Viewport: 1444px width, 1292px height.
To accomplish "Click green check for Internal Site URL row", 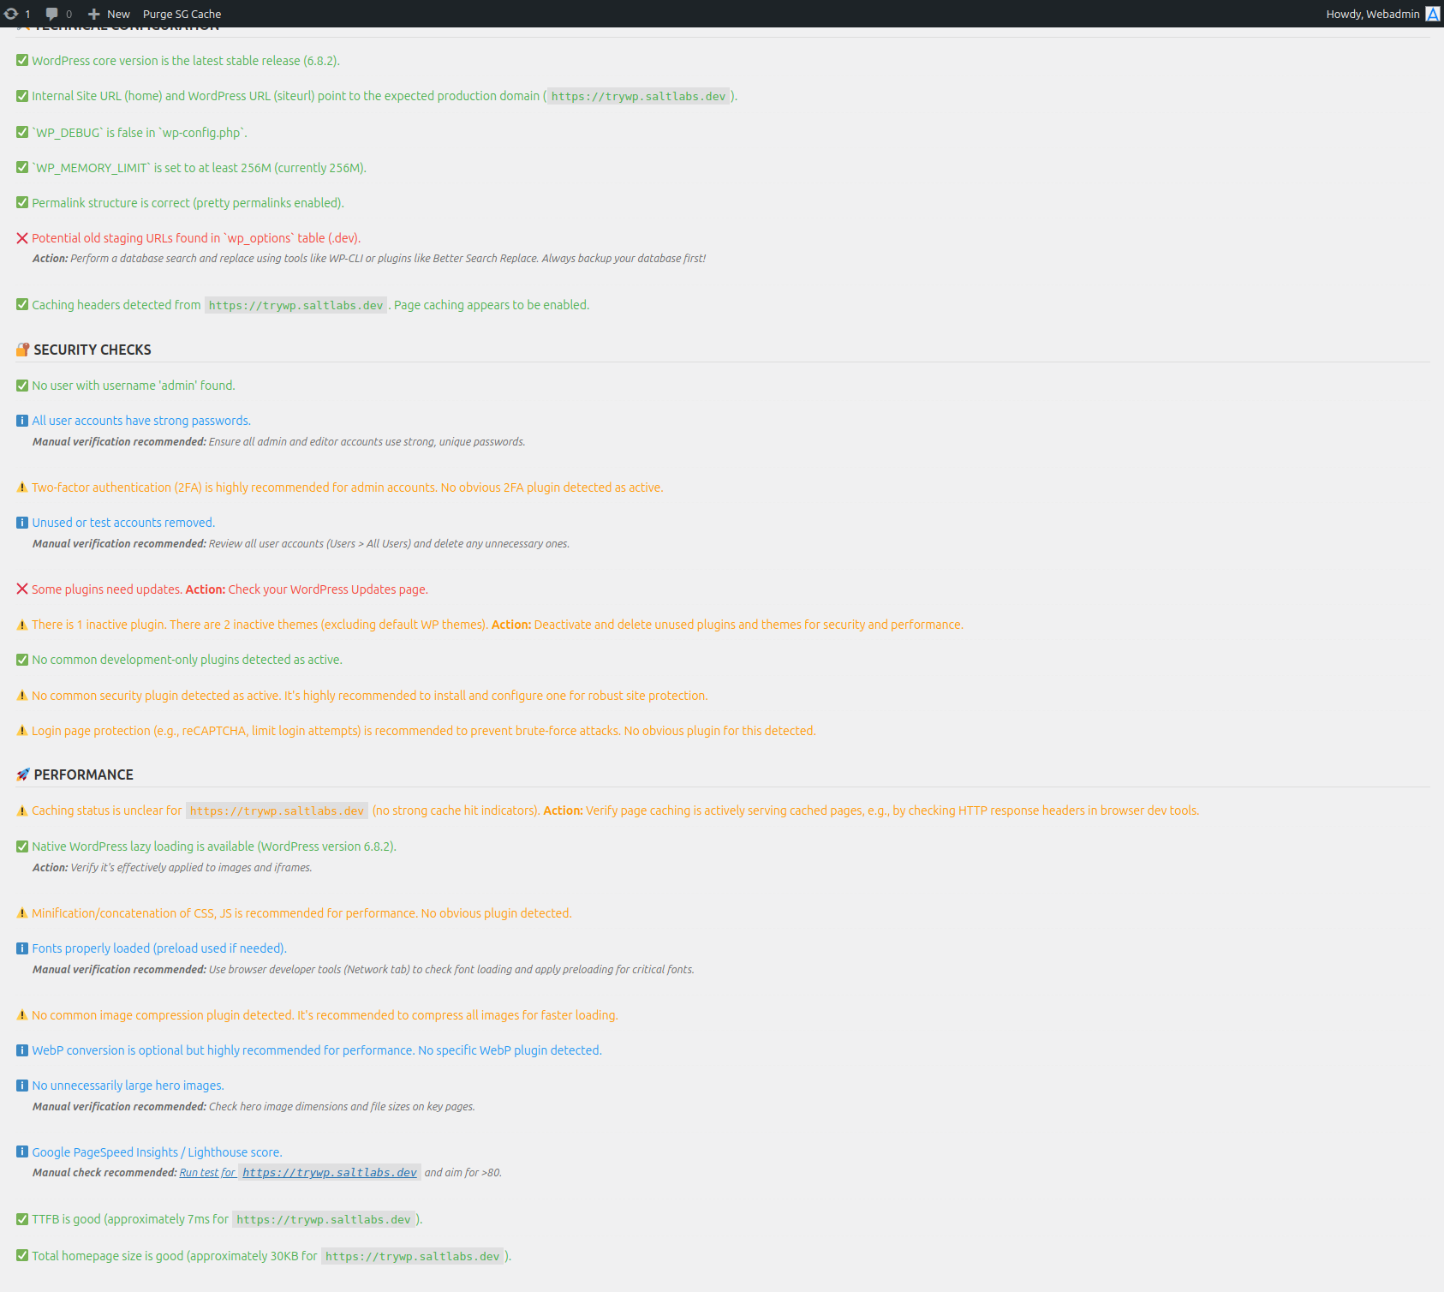I will click(22, 96).
